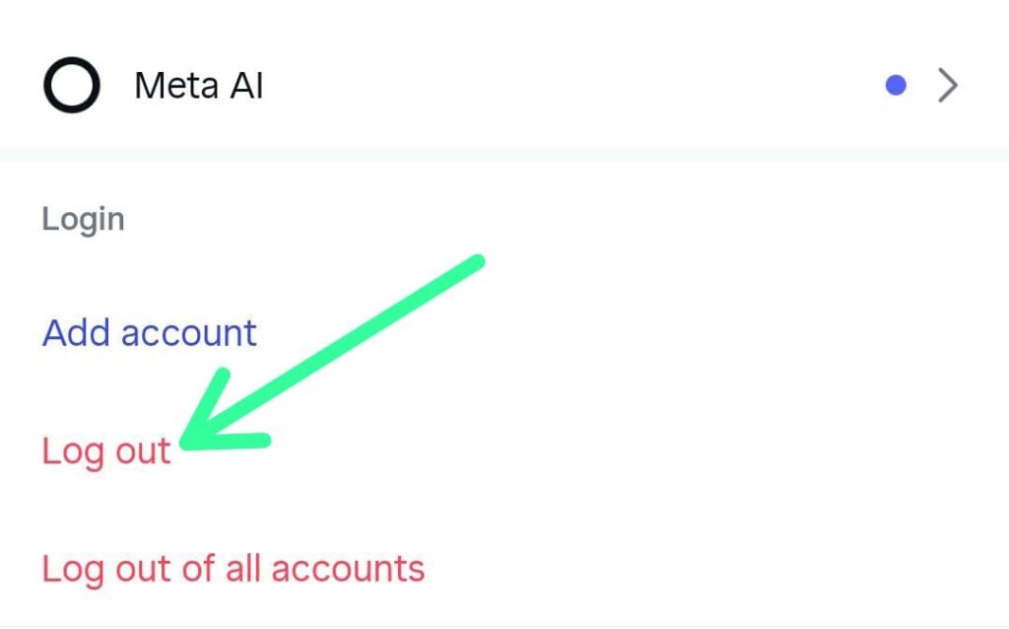Image resolution: width=1009 pixels, height=629 pixels.
Task: Tap the word "accounts" in the bottom option
Action: pos(348,569)
